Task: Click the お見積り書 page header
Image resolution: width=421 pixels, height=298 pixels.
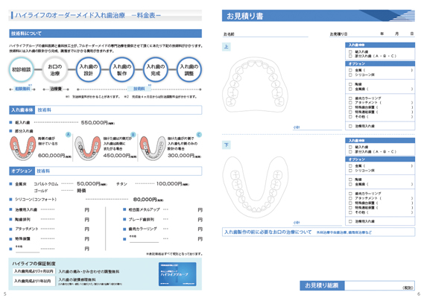Action: tap(318, 16)
